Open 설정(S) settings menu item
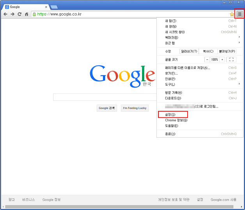The image size is (245, 210). tap(200, 115)
